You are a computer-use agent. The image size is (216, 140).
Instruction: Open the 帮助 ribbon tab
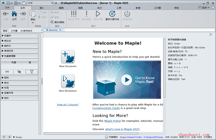click(x=177, y=8)
